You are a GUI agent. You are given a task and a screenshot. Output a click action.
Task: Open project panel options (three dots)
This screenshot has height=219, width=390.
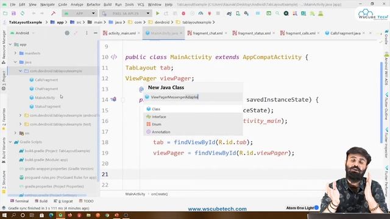[87, 33]
